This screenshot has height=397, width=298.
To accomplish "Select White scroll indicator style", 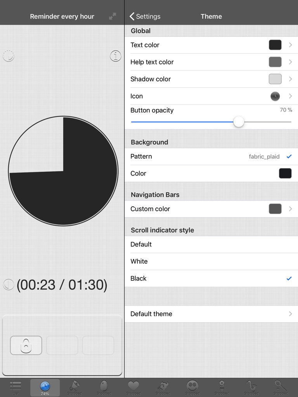I will coord(211,261).
